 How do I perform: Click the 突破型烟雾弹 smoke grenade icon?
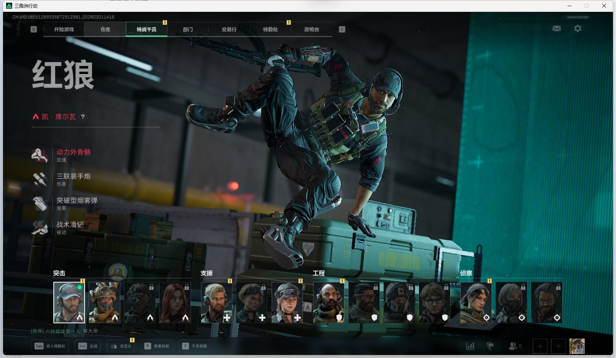click(x=40, y=204)
